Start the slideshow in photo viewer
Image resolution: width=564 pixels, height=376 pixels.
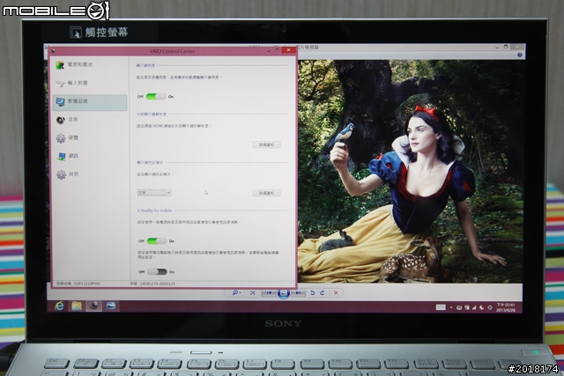pyautogui.click(x=284, y=293)
